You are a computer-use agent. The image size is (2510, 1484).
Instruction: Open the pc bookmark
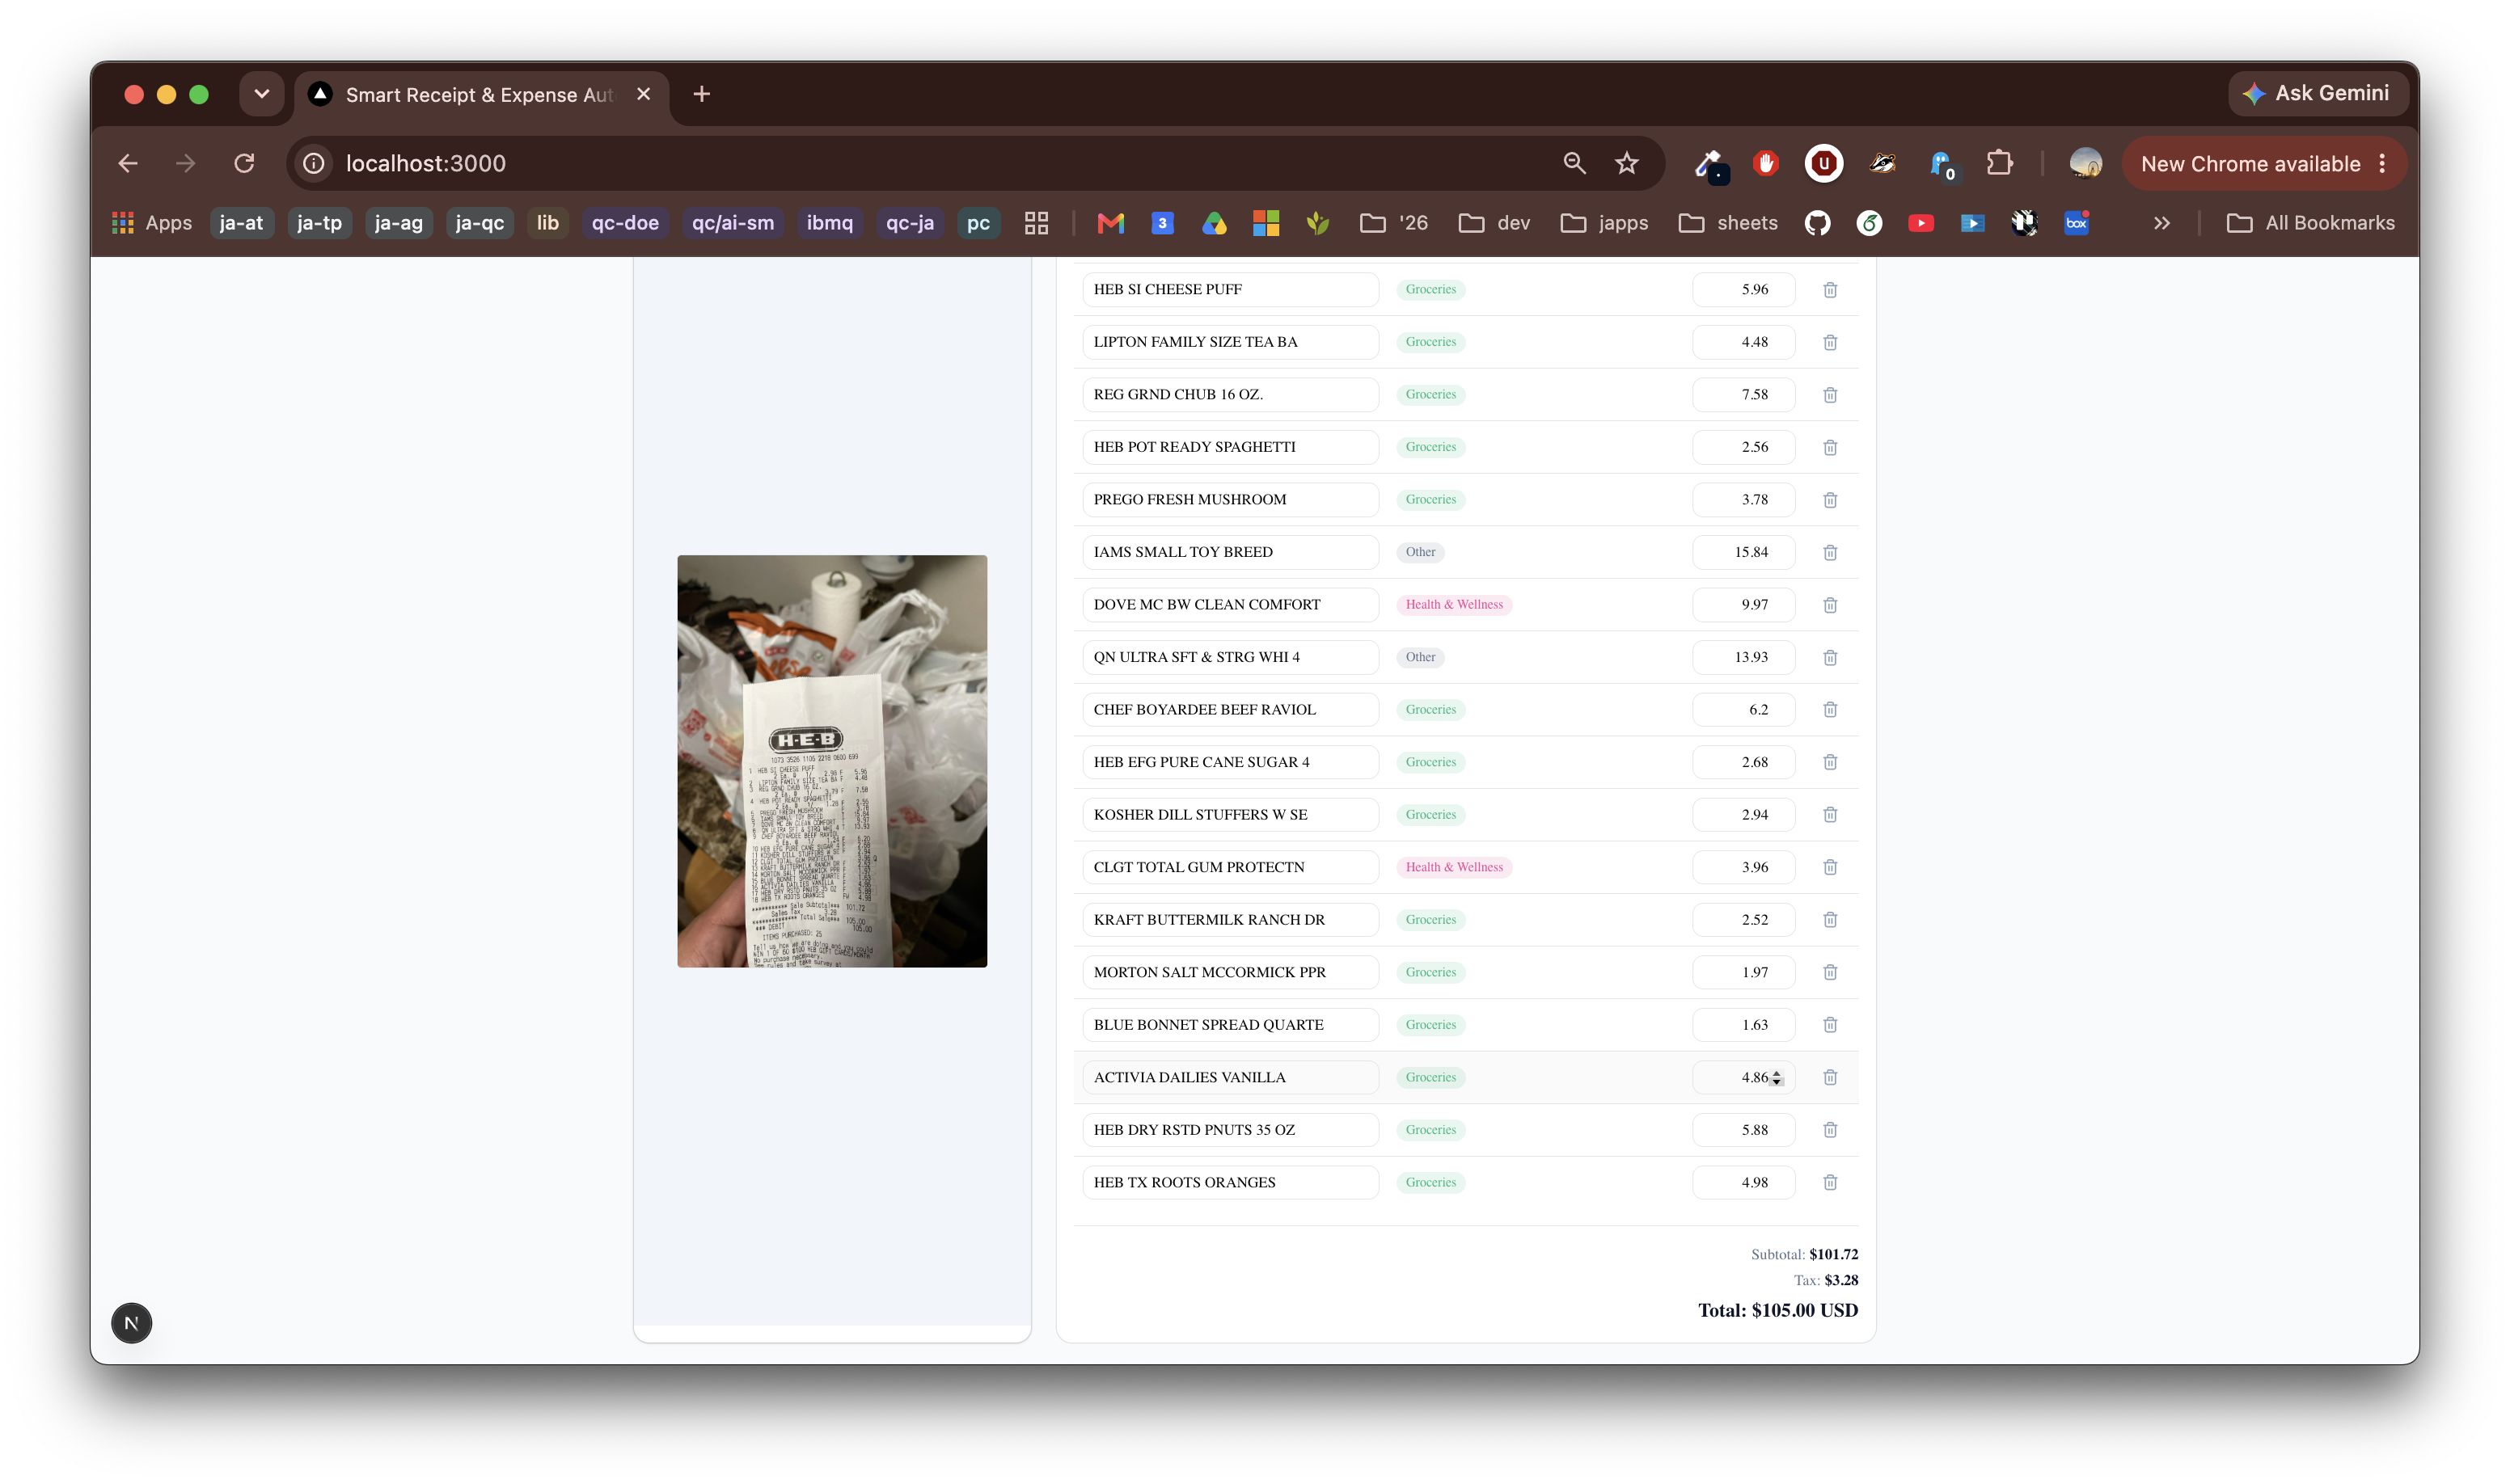click(978, 223)
